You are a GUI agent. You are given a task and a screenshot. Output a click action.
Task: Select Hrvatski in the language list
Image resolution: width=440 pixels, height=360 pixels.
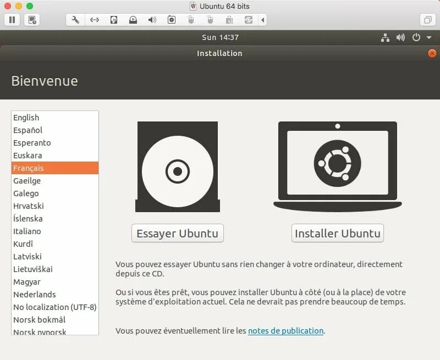[55, 206]
